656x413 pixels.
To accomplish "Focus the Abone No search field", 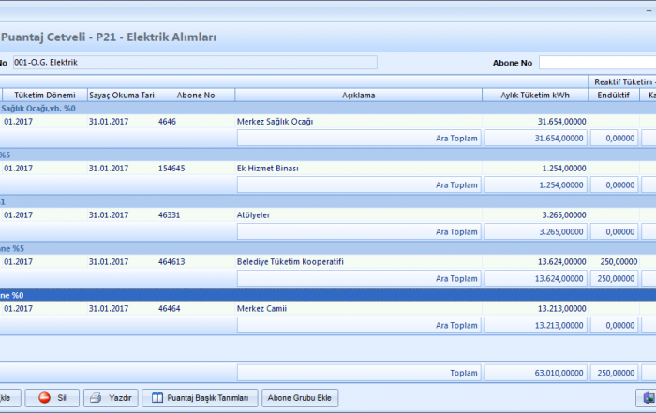I will click(596, 63).
